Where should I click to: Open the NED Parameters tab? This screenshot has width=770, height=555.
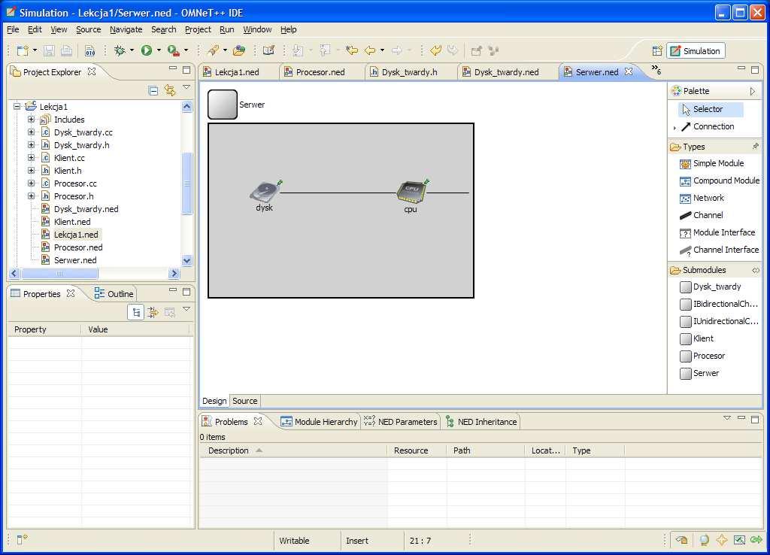(401, 421)
